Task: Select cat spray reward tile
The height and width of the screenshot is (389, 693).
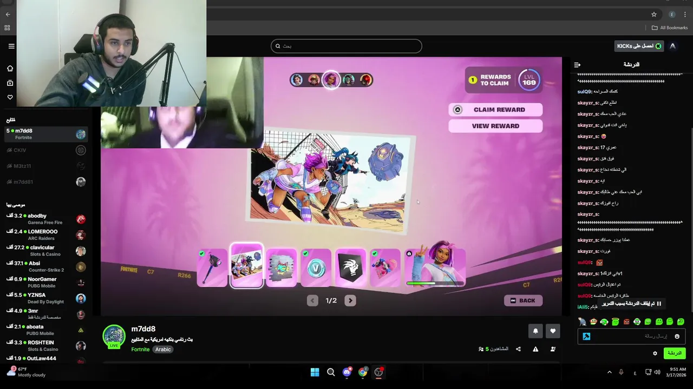Action: (x=282, y=267)
